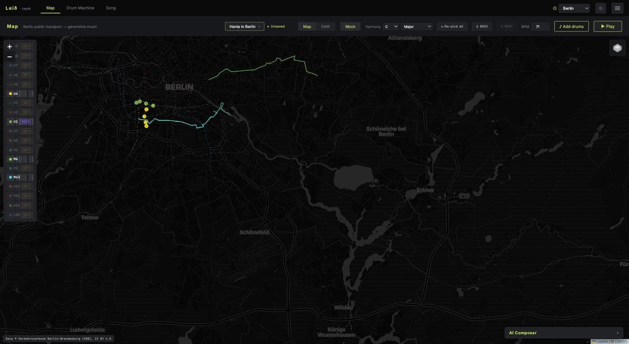Click the 92 line color dot
The width and height of the screenshot is (629, 344).
coord(11,168)
